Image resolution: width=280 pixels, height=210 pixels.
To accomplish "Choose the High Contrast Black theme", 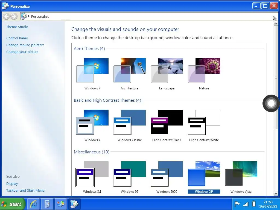I will (167, 122).
